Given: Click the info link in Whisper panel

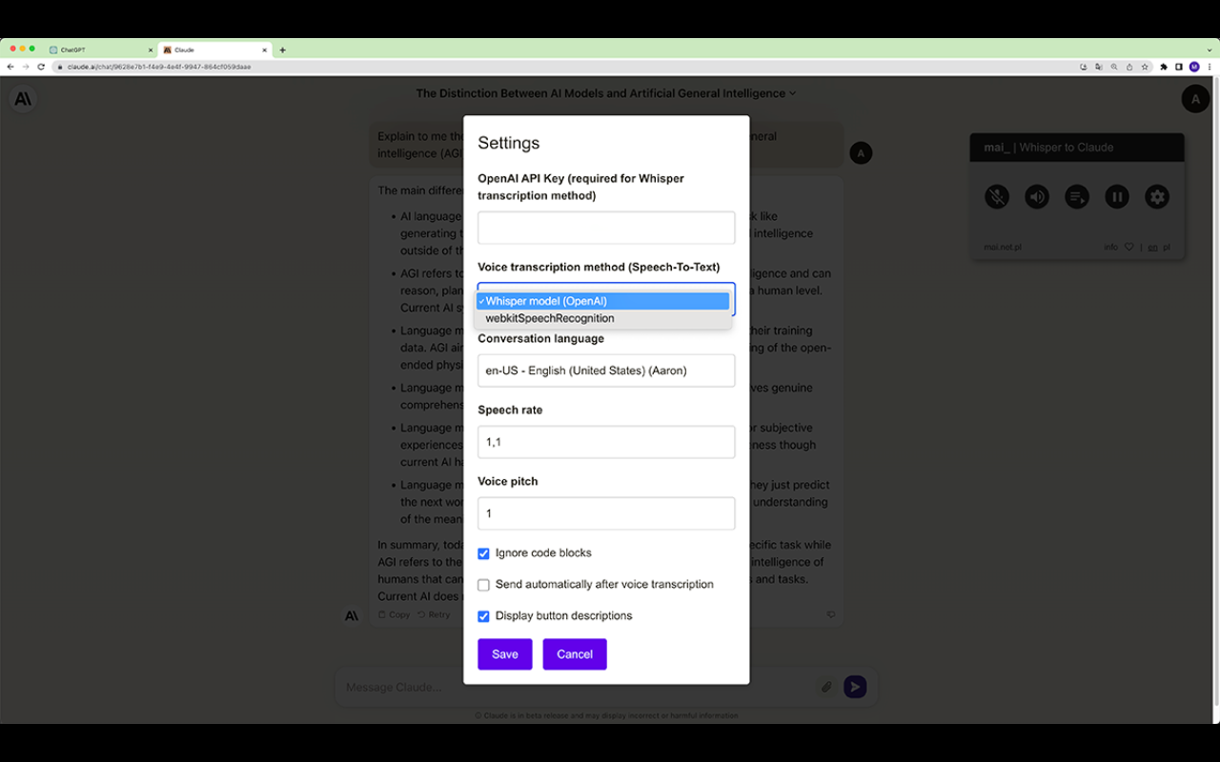Looking at the screenshot, I should (1111, 247).
